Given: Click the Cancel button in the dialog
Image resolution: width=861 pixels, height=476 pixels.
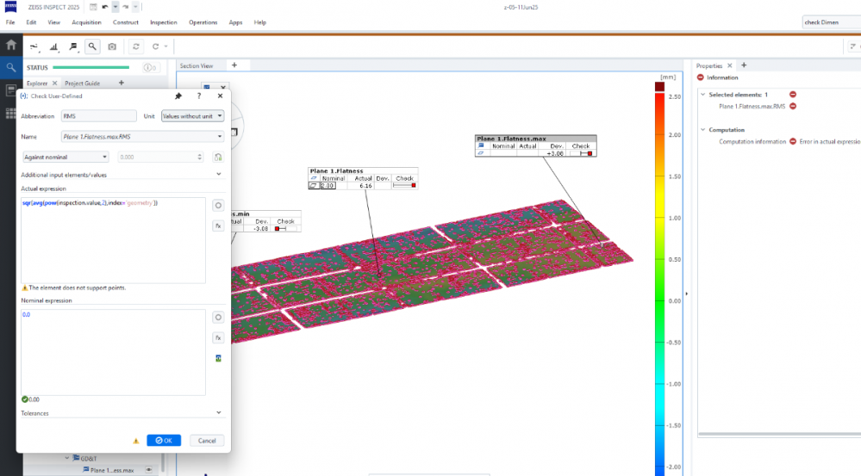Looking at the screenshot, I should [207, 440].
